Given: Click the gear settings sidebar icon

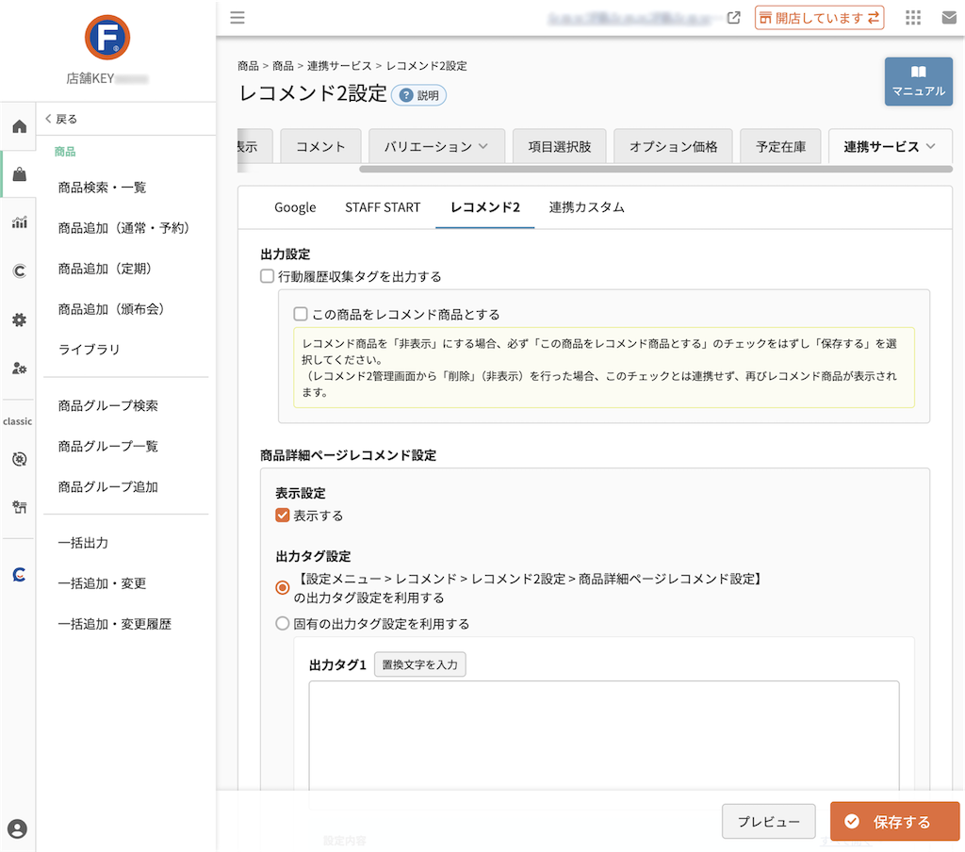Looking at the screenshot, I should [x=19, y=319].
